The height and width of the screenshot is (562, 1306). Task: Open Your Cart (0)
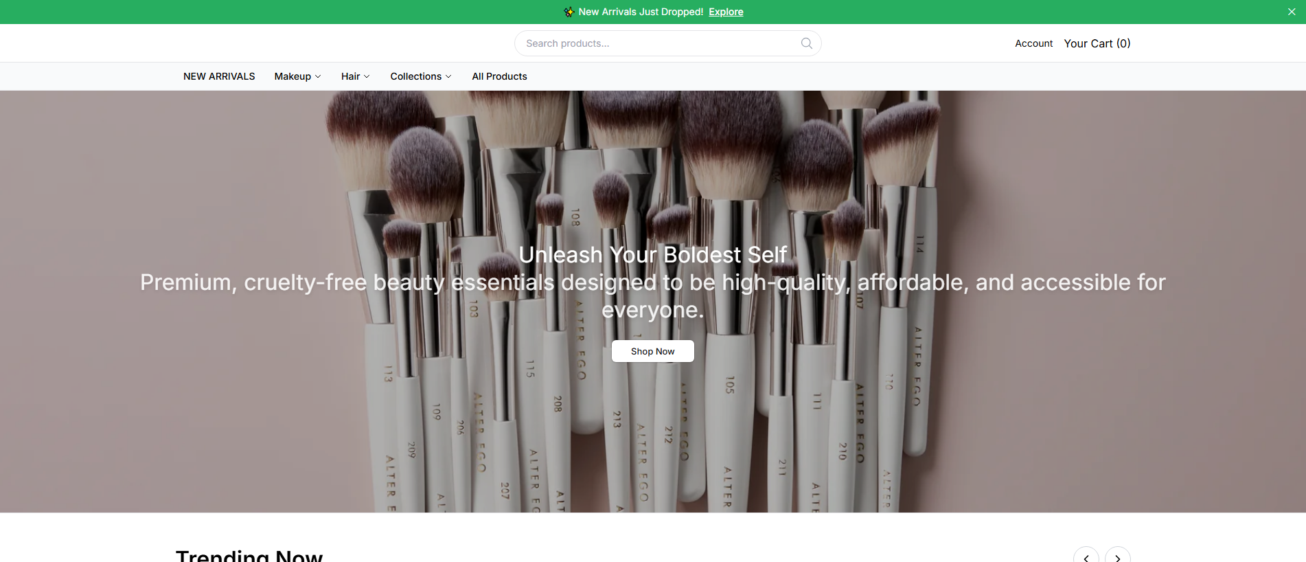tap(1097, 43)
